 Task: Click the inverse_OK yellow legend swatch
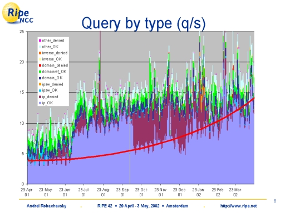coord(40,59)
